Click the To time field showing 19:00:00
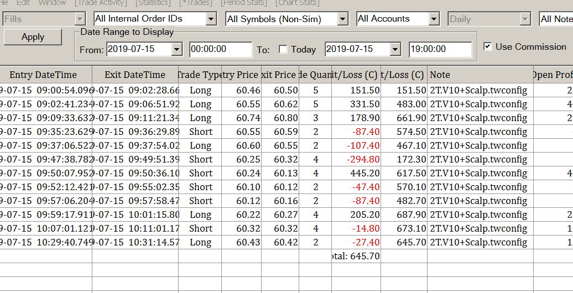Viewport: 573px width, 293px height. click(x=440, y=49)
